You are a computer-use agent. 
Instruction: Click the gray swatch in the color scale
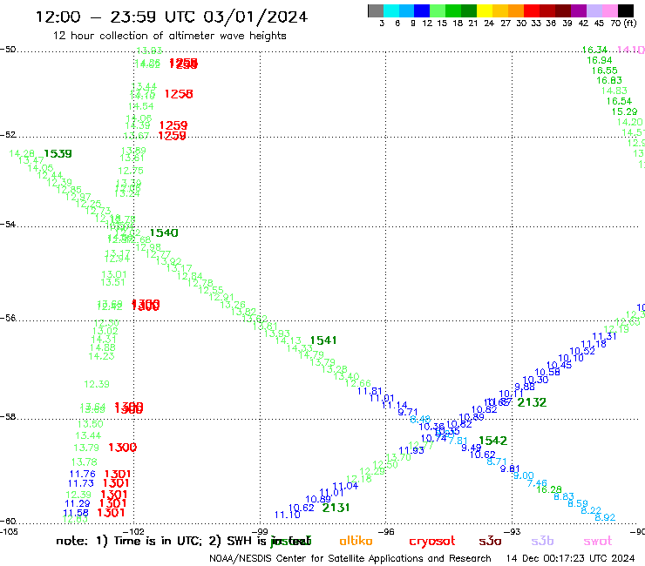coord(376,10)
